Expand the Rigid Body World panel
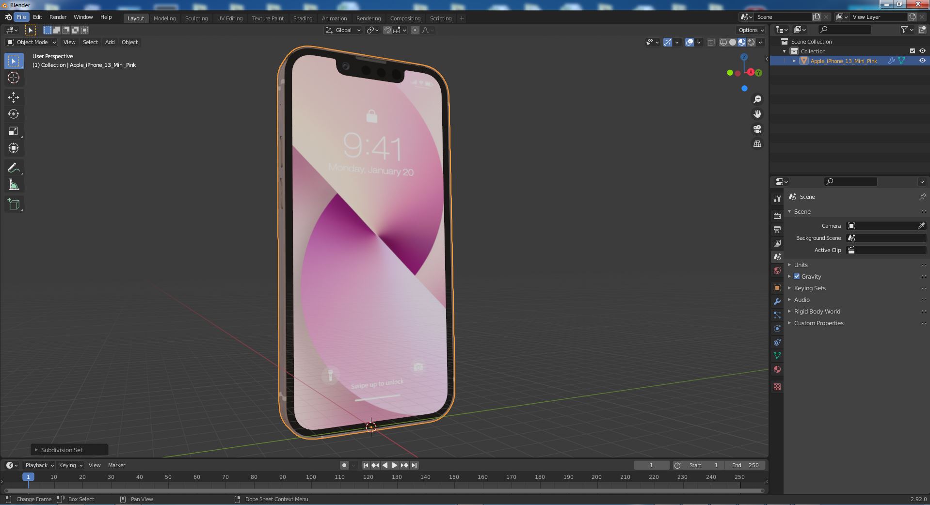The height and width of the screenshot is (505, 930). (x=817, y=311)
